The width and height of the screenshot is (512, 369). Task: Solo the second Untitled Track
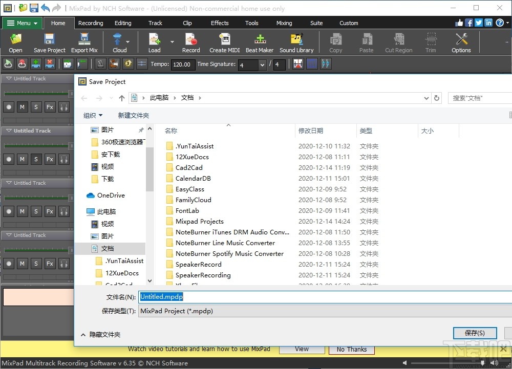(36, 159)
